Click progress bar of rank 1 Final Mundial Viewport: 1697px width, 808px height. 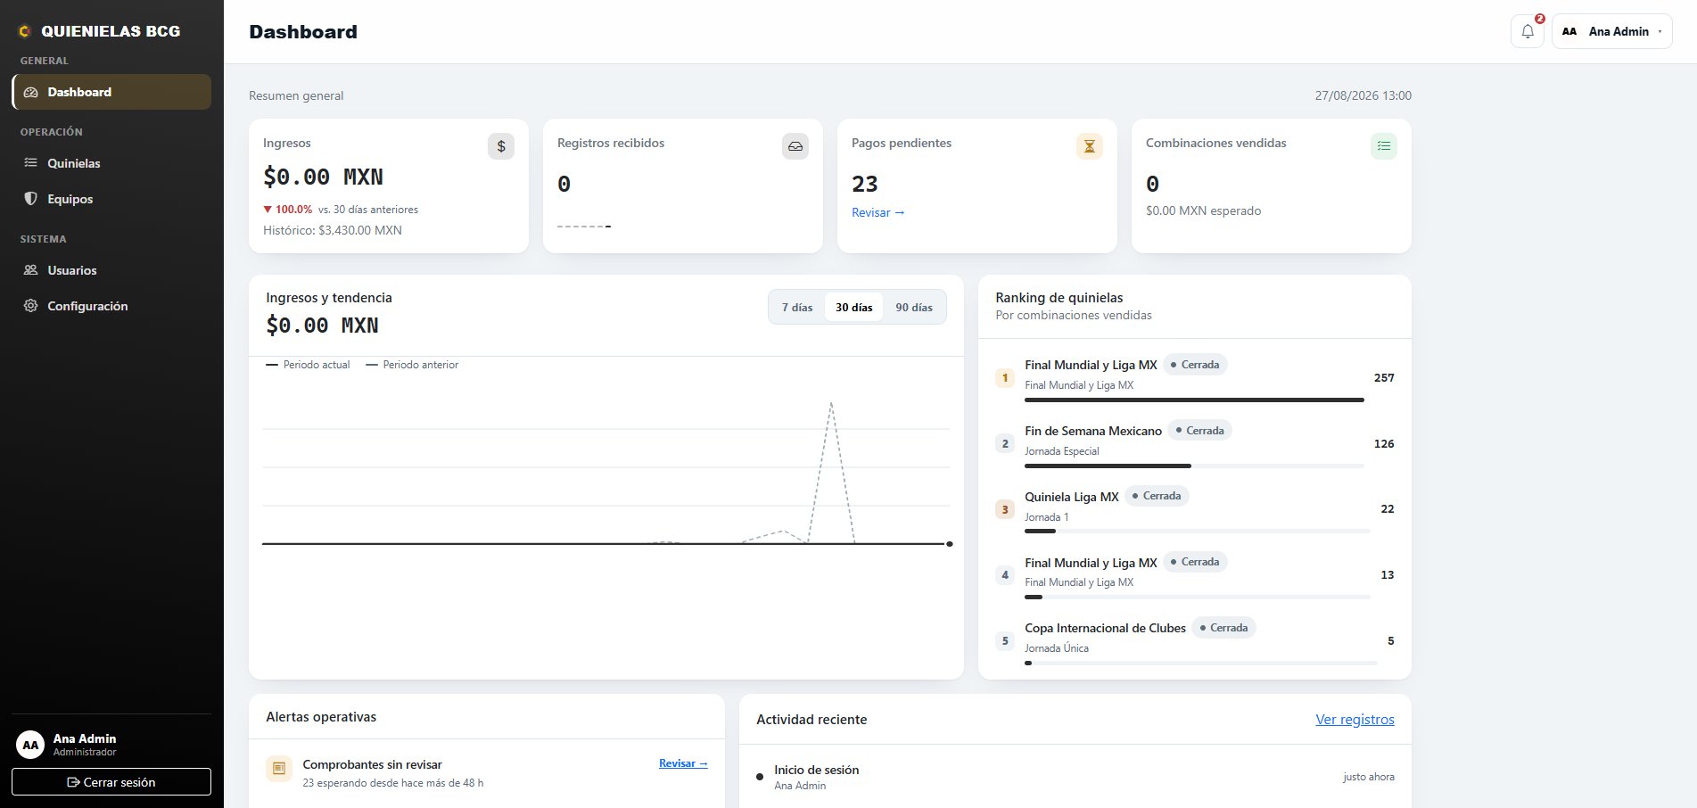[x=1194, y=400]
